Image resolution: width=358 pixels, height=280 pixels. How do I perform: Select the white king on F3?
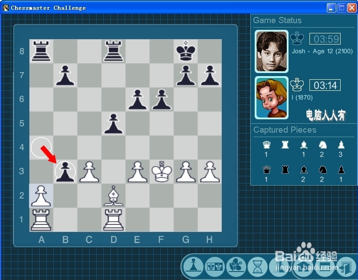[162, 171]
